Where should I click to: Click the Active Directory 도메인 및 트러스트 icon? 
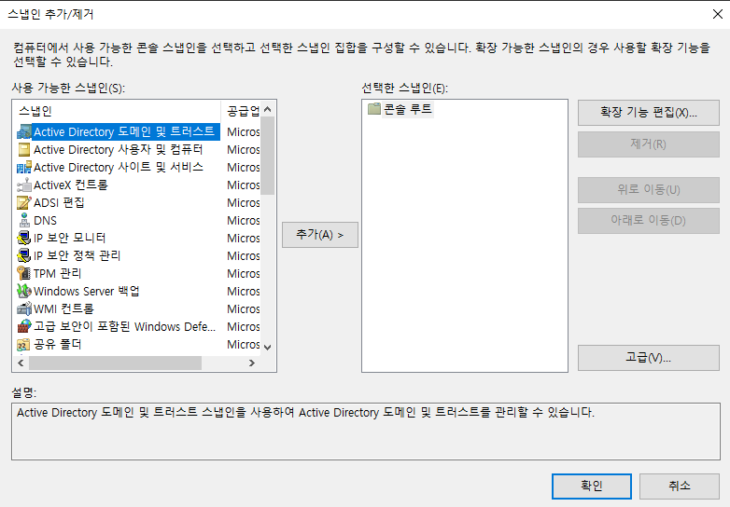pyautogui.click(x=24, y=132)
